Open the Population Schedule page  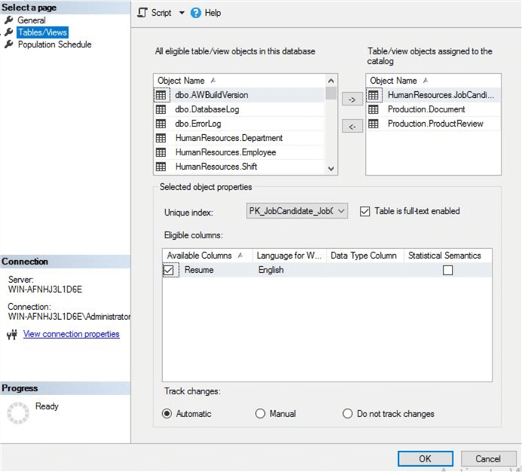point(54,44)
